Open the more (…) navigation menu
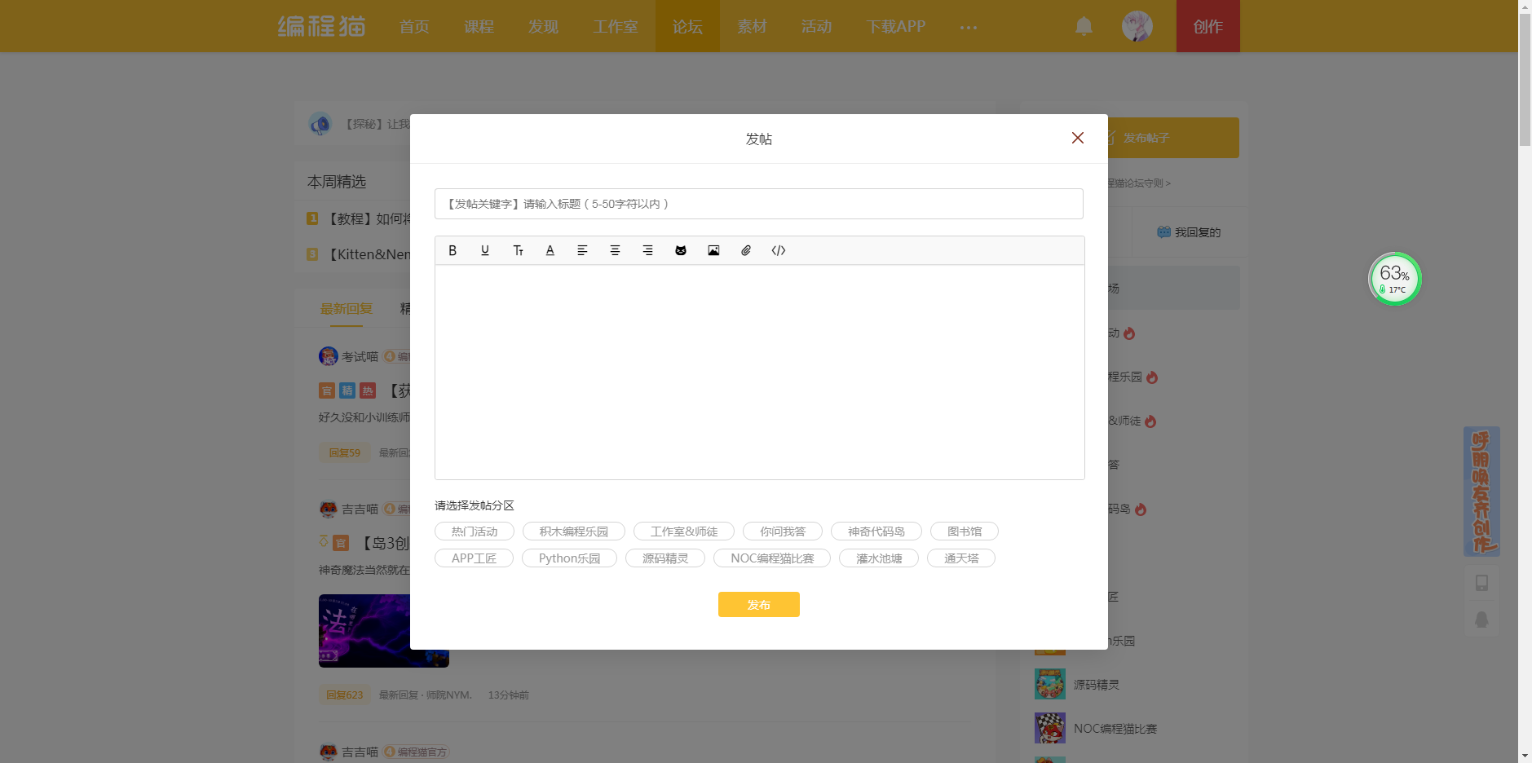 969,27
